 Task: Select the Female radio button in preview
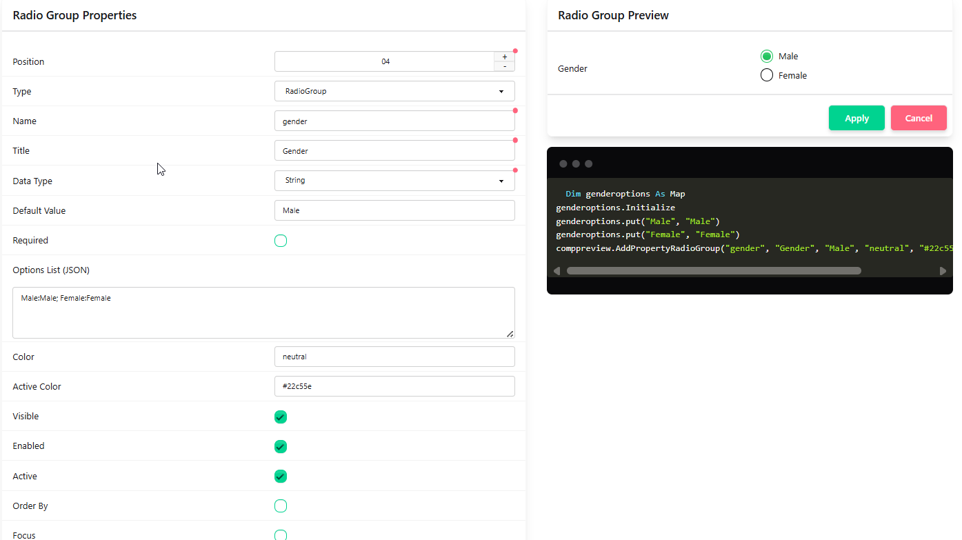point(766,75)
